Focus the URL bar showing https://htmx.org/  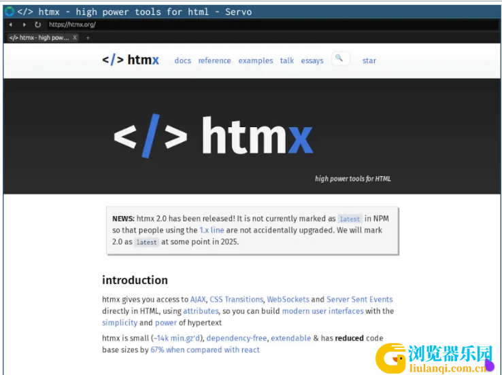pyautogui.click(x=273, y=24)
